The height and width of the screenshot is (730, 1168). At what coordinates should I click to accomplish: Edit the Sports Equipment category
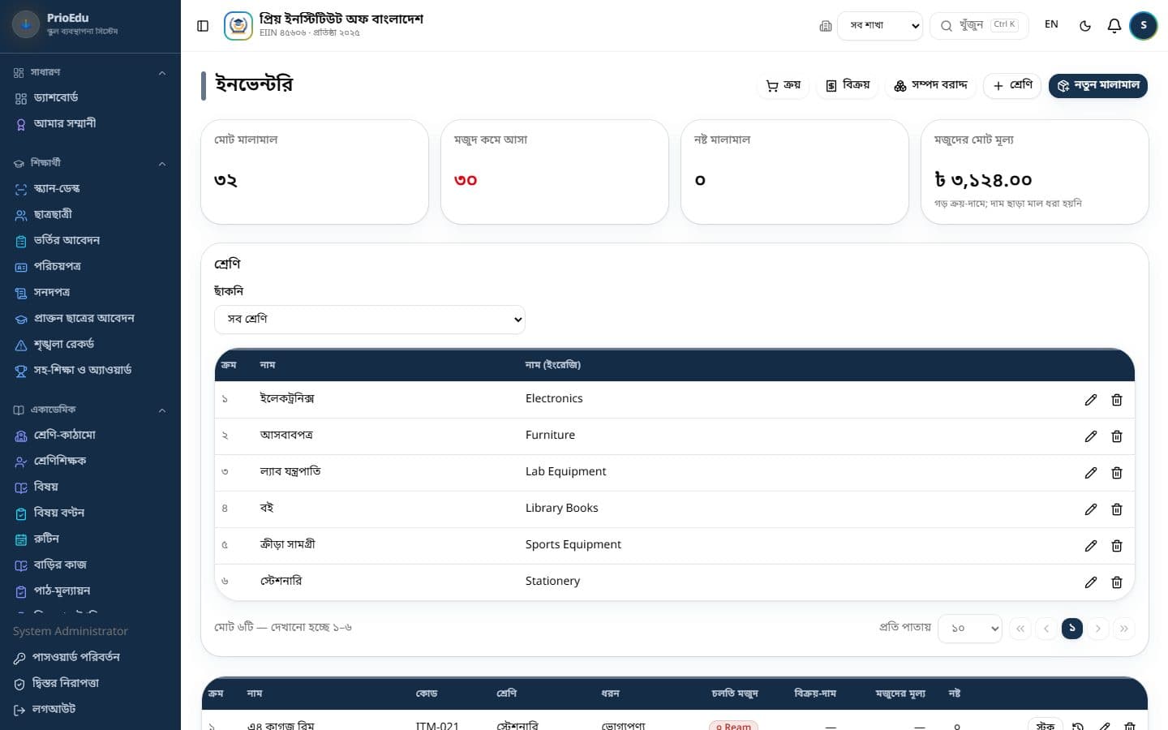(1091, 546)
